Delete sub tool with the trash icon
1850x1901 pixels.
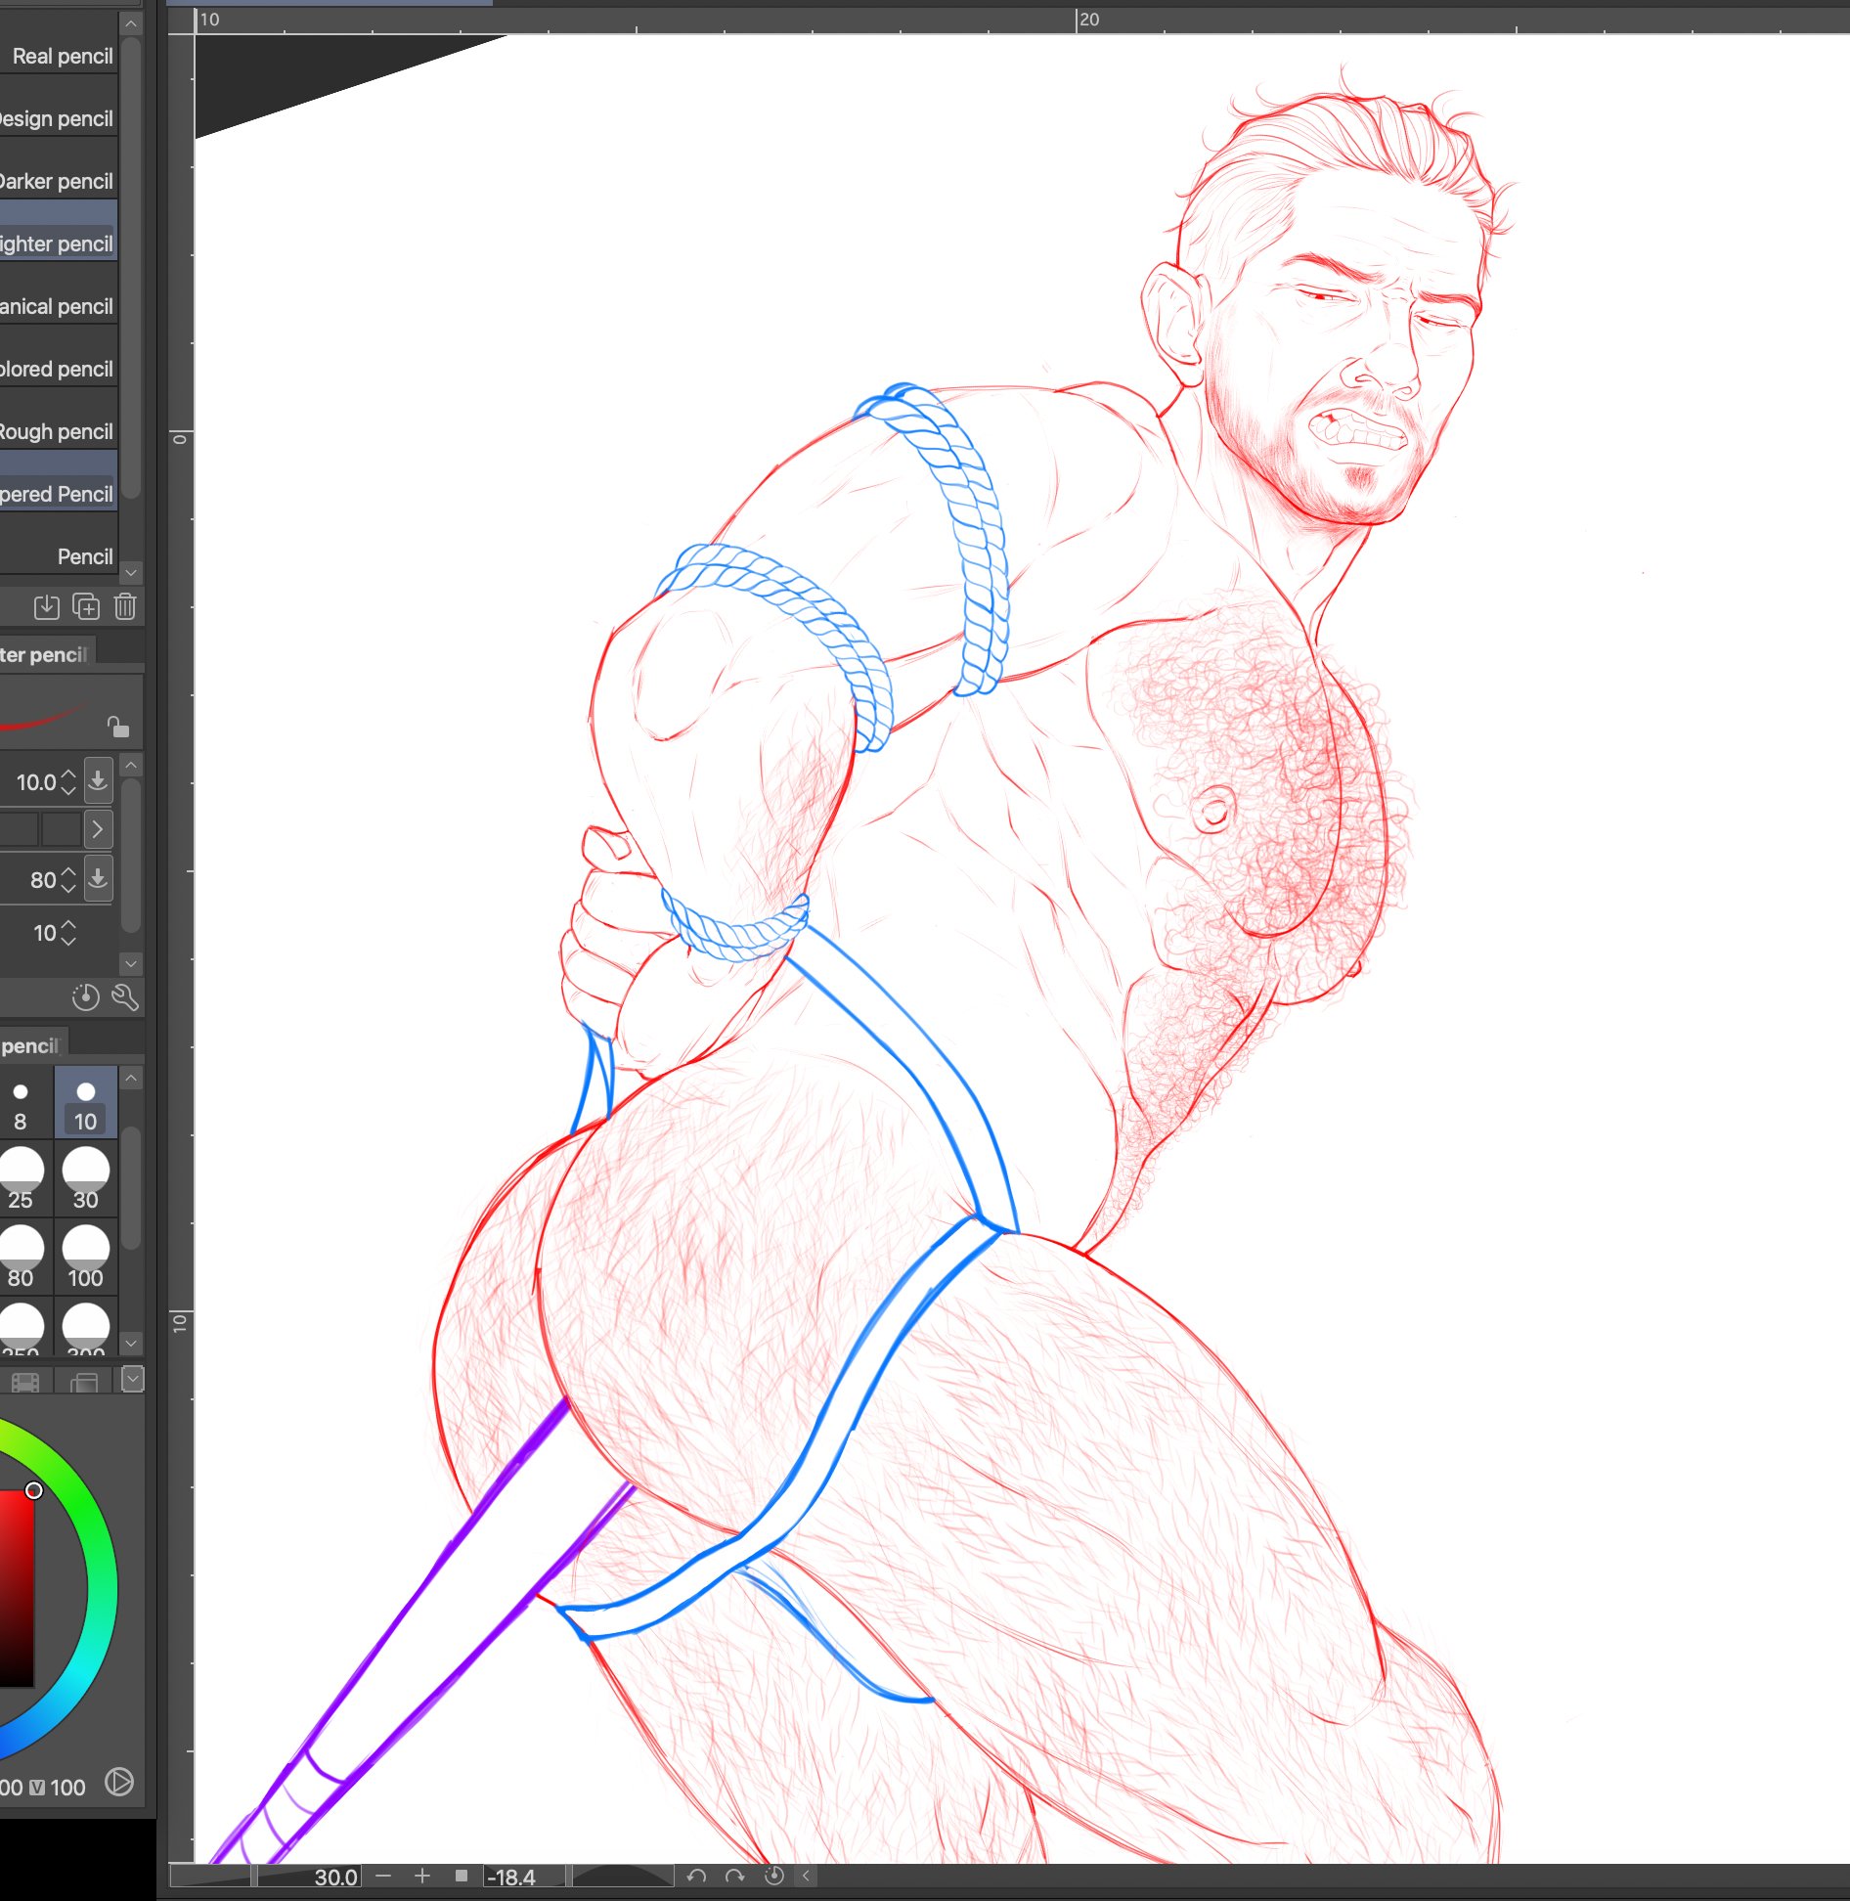[125, 607]
